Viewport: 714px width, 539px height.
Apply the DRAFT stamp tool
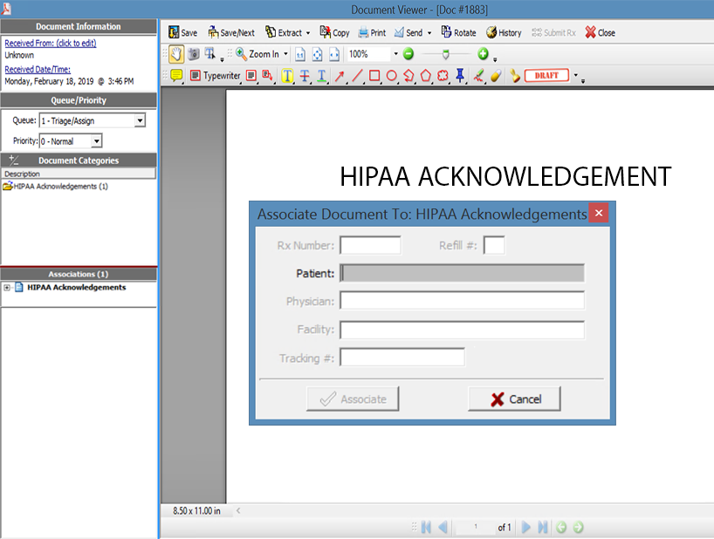point(547,76)
